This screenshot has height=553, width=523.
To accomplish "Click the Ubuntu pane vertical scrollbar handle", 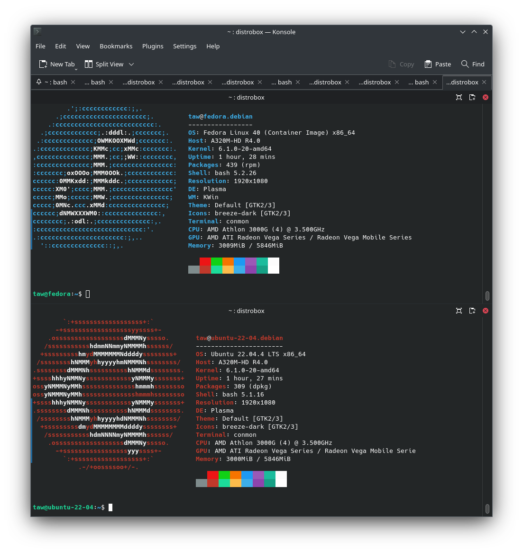I will (487, 508).
